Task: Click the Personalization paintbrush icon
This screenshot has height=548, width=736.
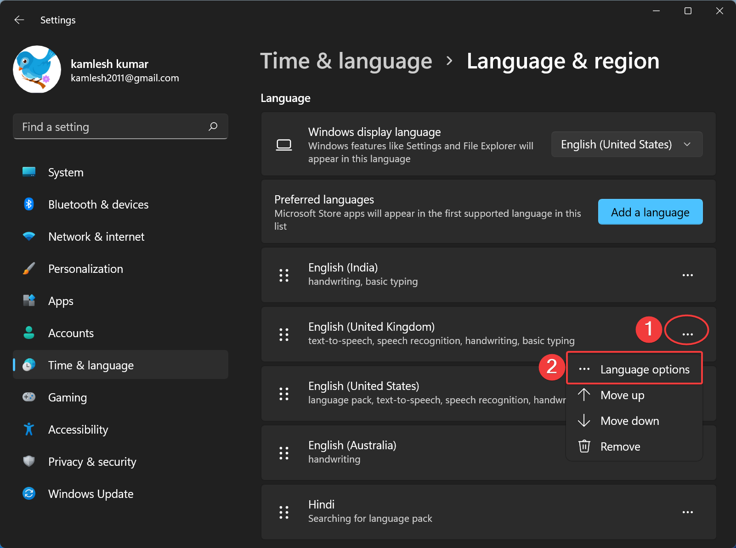Action: click(x=29, y=268)
